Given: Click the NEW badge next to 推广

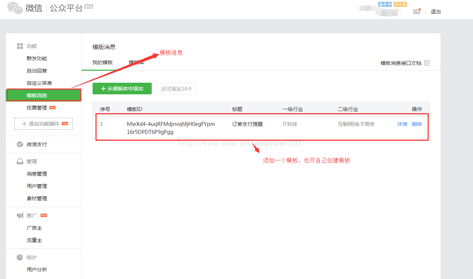Looking at the screenshot, I should pos(44,216).
